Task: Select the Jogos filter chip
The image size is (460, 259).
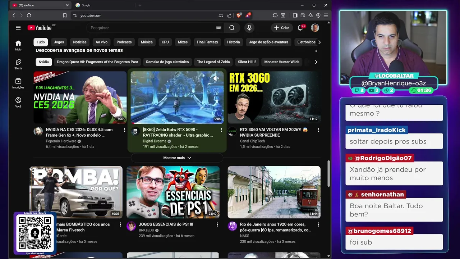Action: point(59,42)
